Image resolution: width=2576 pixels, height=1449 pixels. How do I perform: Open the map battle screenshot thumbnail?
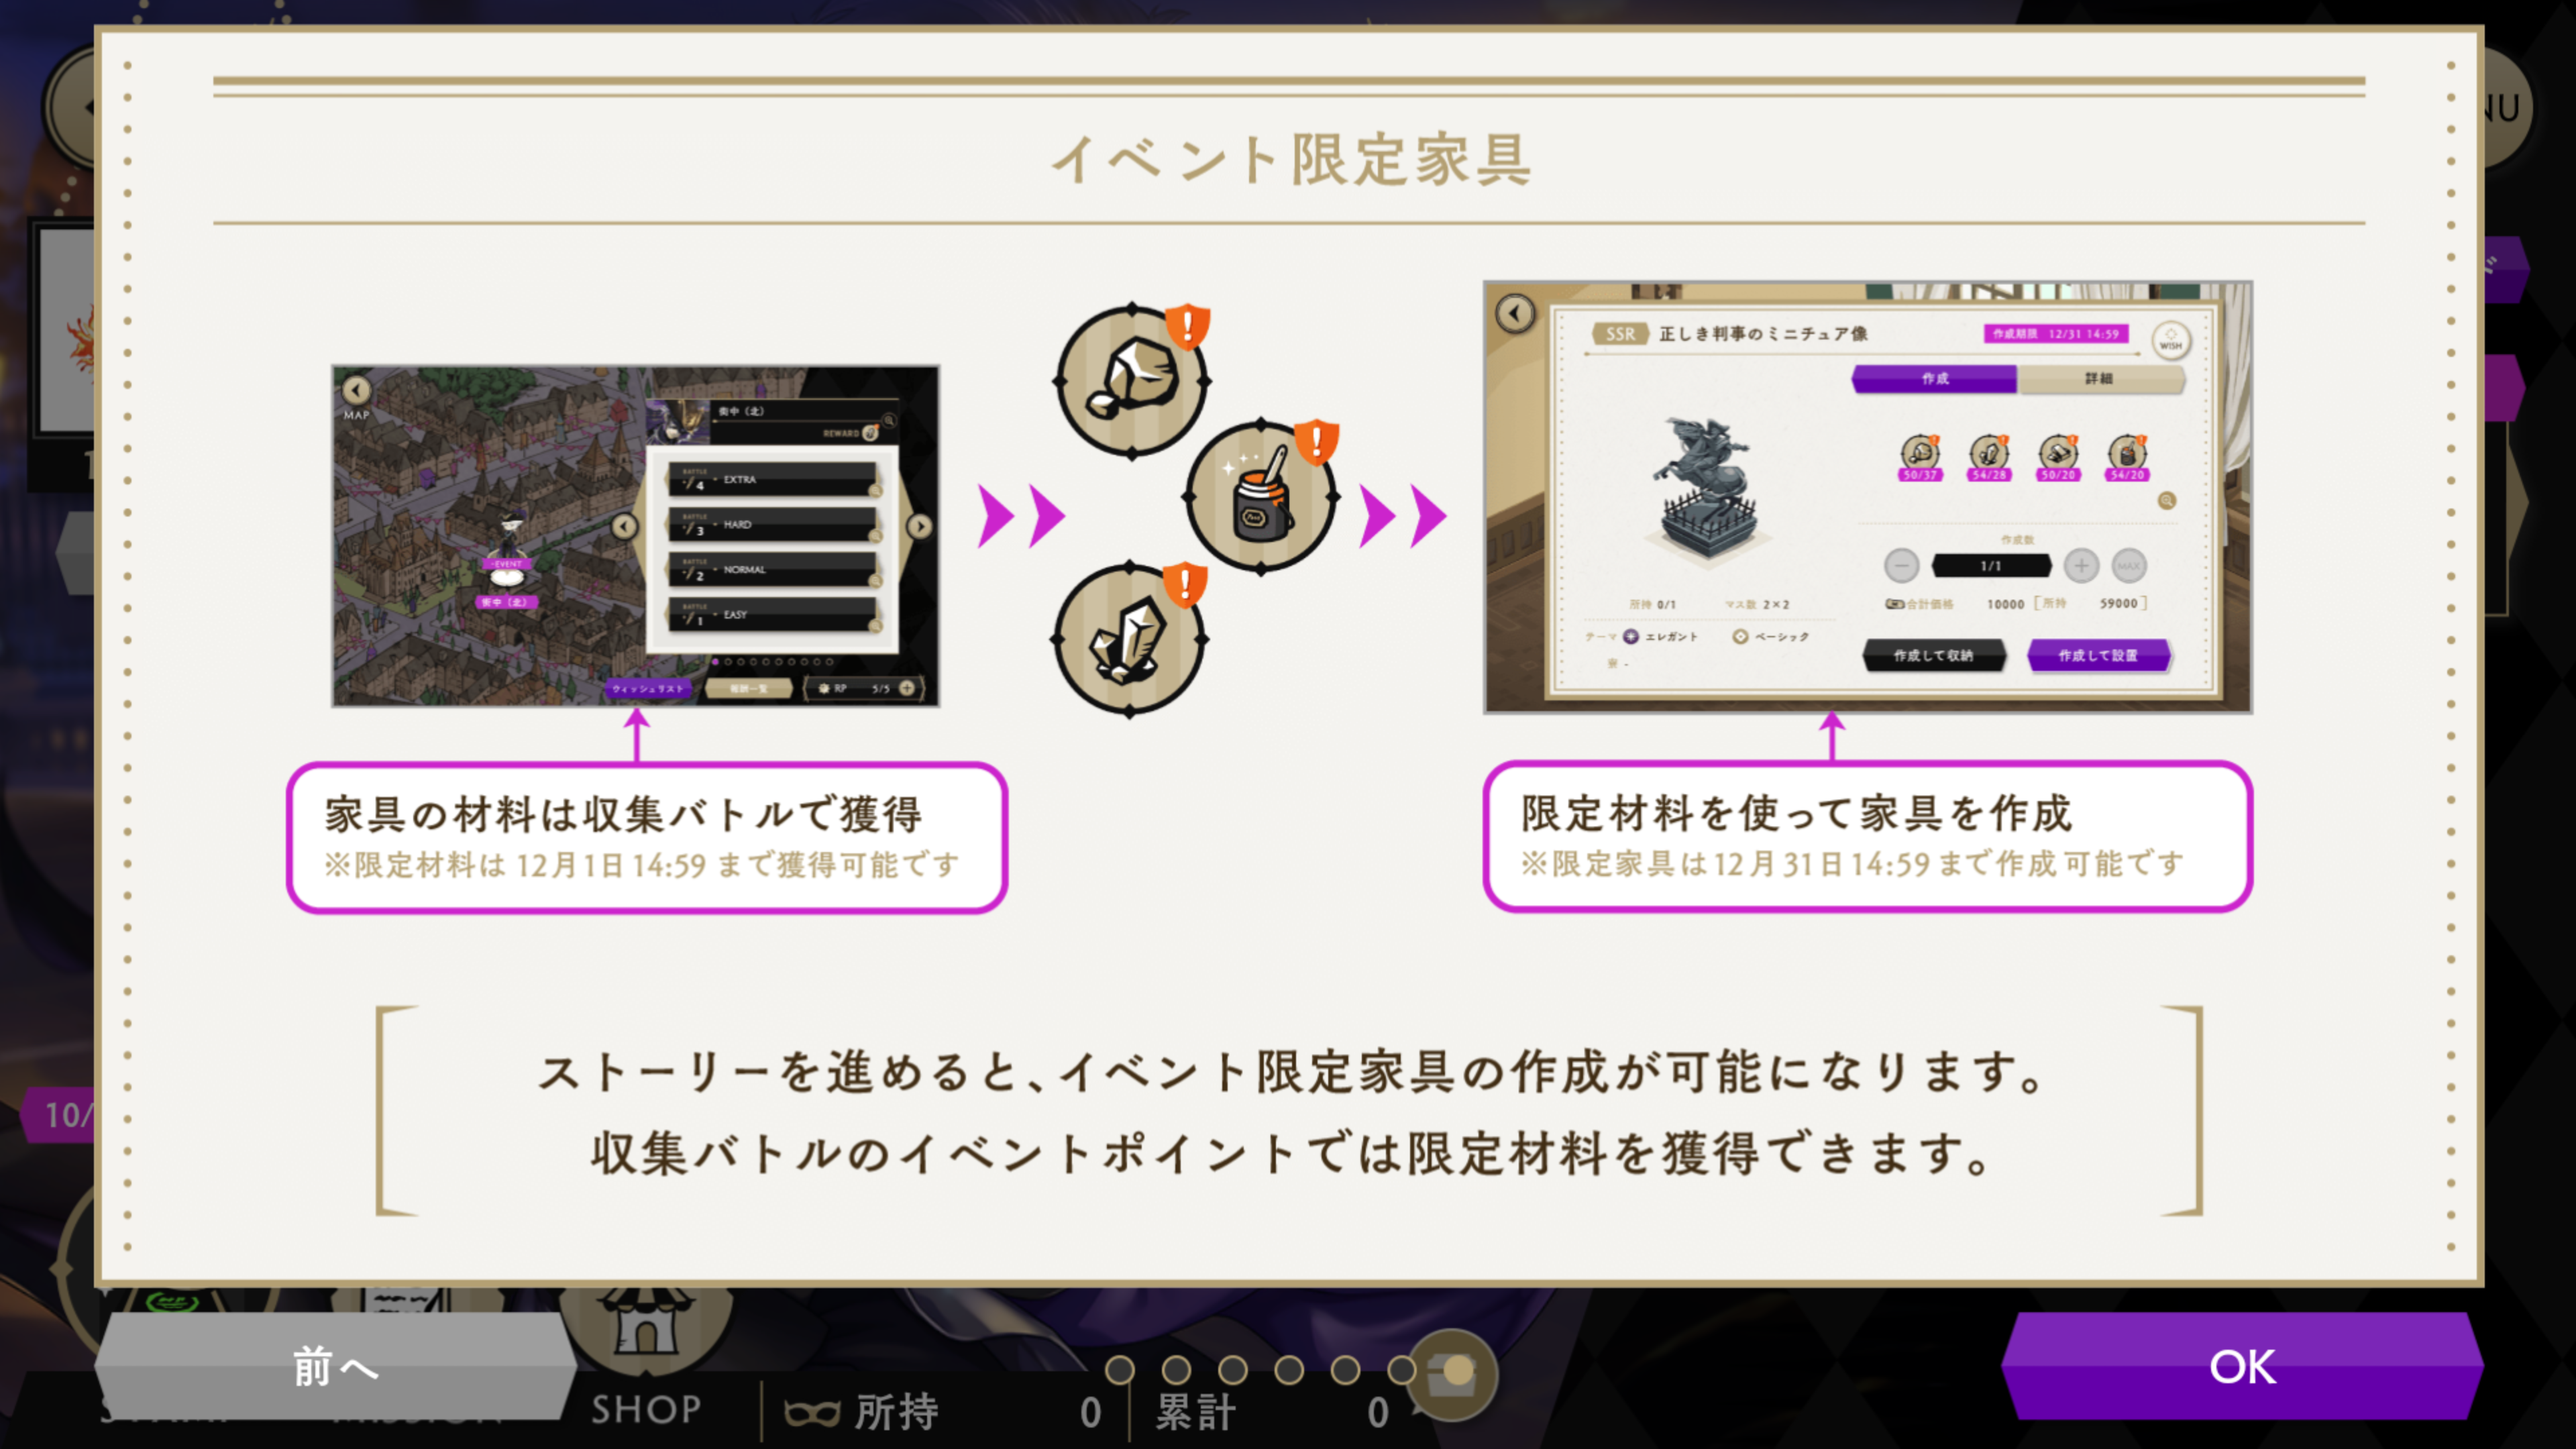coord(636,536)
